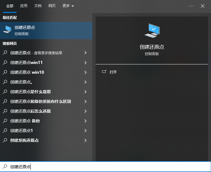This screenshot has width=211, height=172.
Task: Expand arrow for 创建还原点后怎么还原
Action: point(85,111)
